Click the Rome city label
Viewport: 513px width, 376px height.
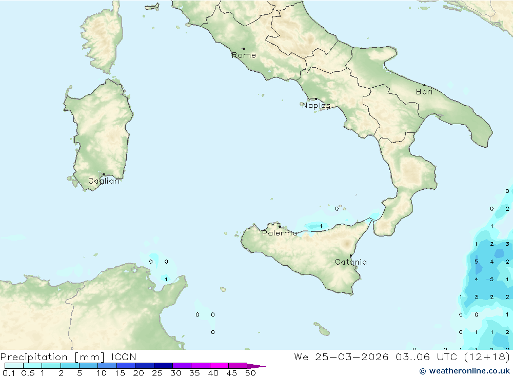[244, 55]
